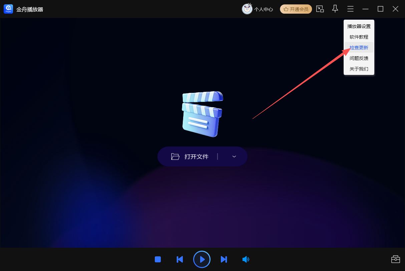Expand the dropdown arrow beside 打开文件

pos(234,156)
